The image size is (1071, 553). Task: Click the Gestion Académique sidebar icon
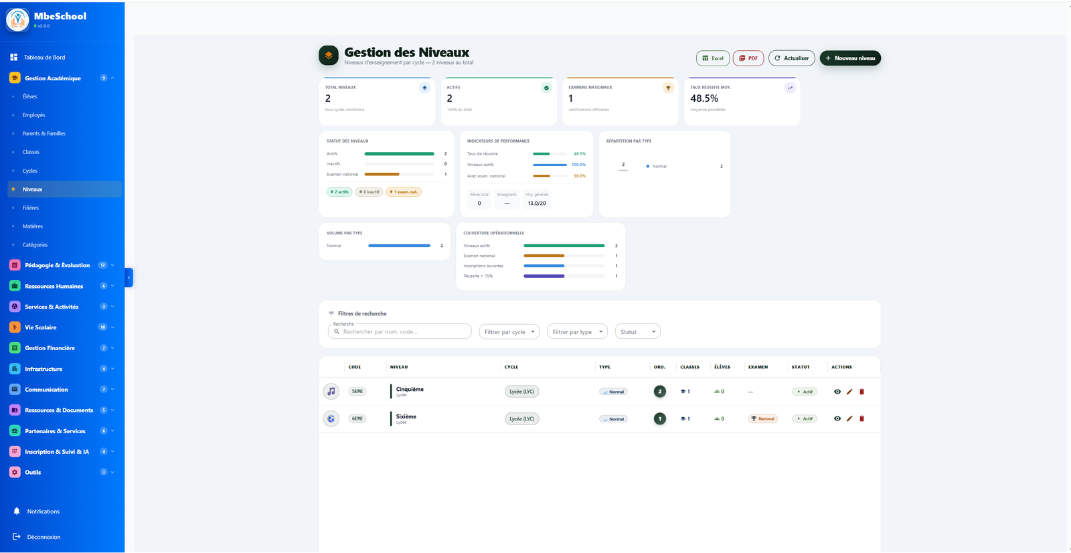[x=15, y=78]
